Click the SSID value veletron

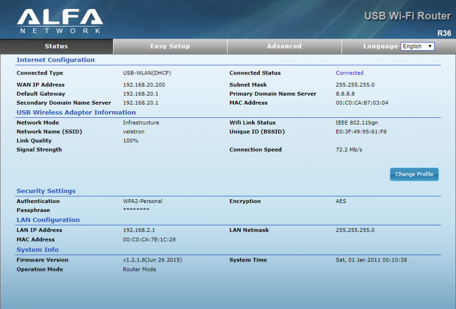click(x=133, y=132)
